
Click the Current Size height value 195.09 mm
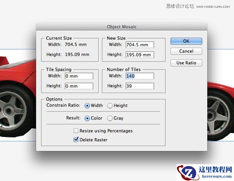(77, 54)
